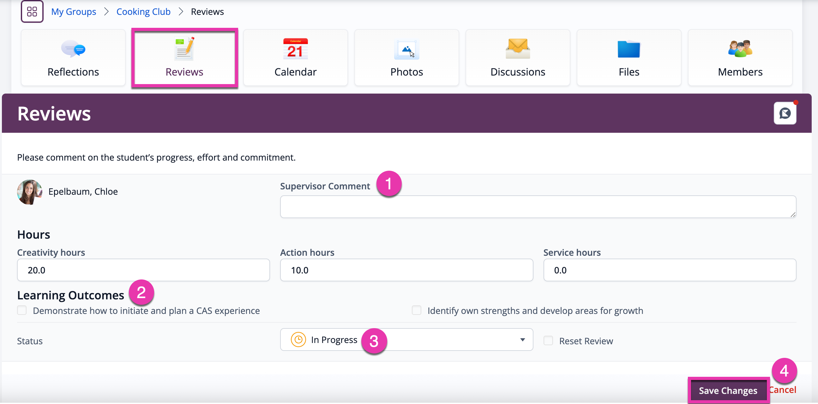818x404 pixels.
Task: Enable the Reset Review checkbox
Action: coord(548,341)
